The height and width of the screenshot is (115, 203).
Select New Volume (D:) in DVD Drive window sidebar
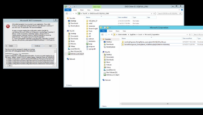(75, 51)
